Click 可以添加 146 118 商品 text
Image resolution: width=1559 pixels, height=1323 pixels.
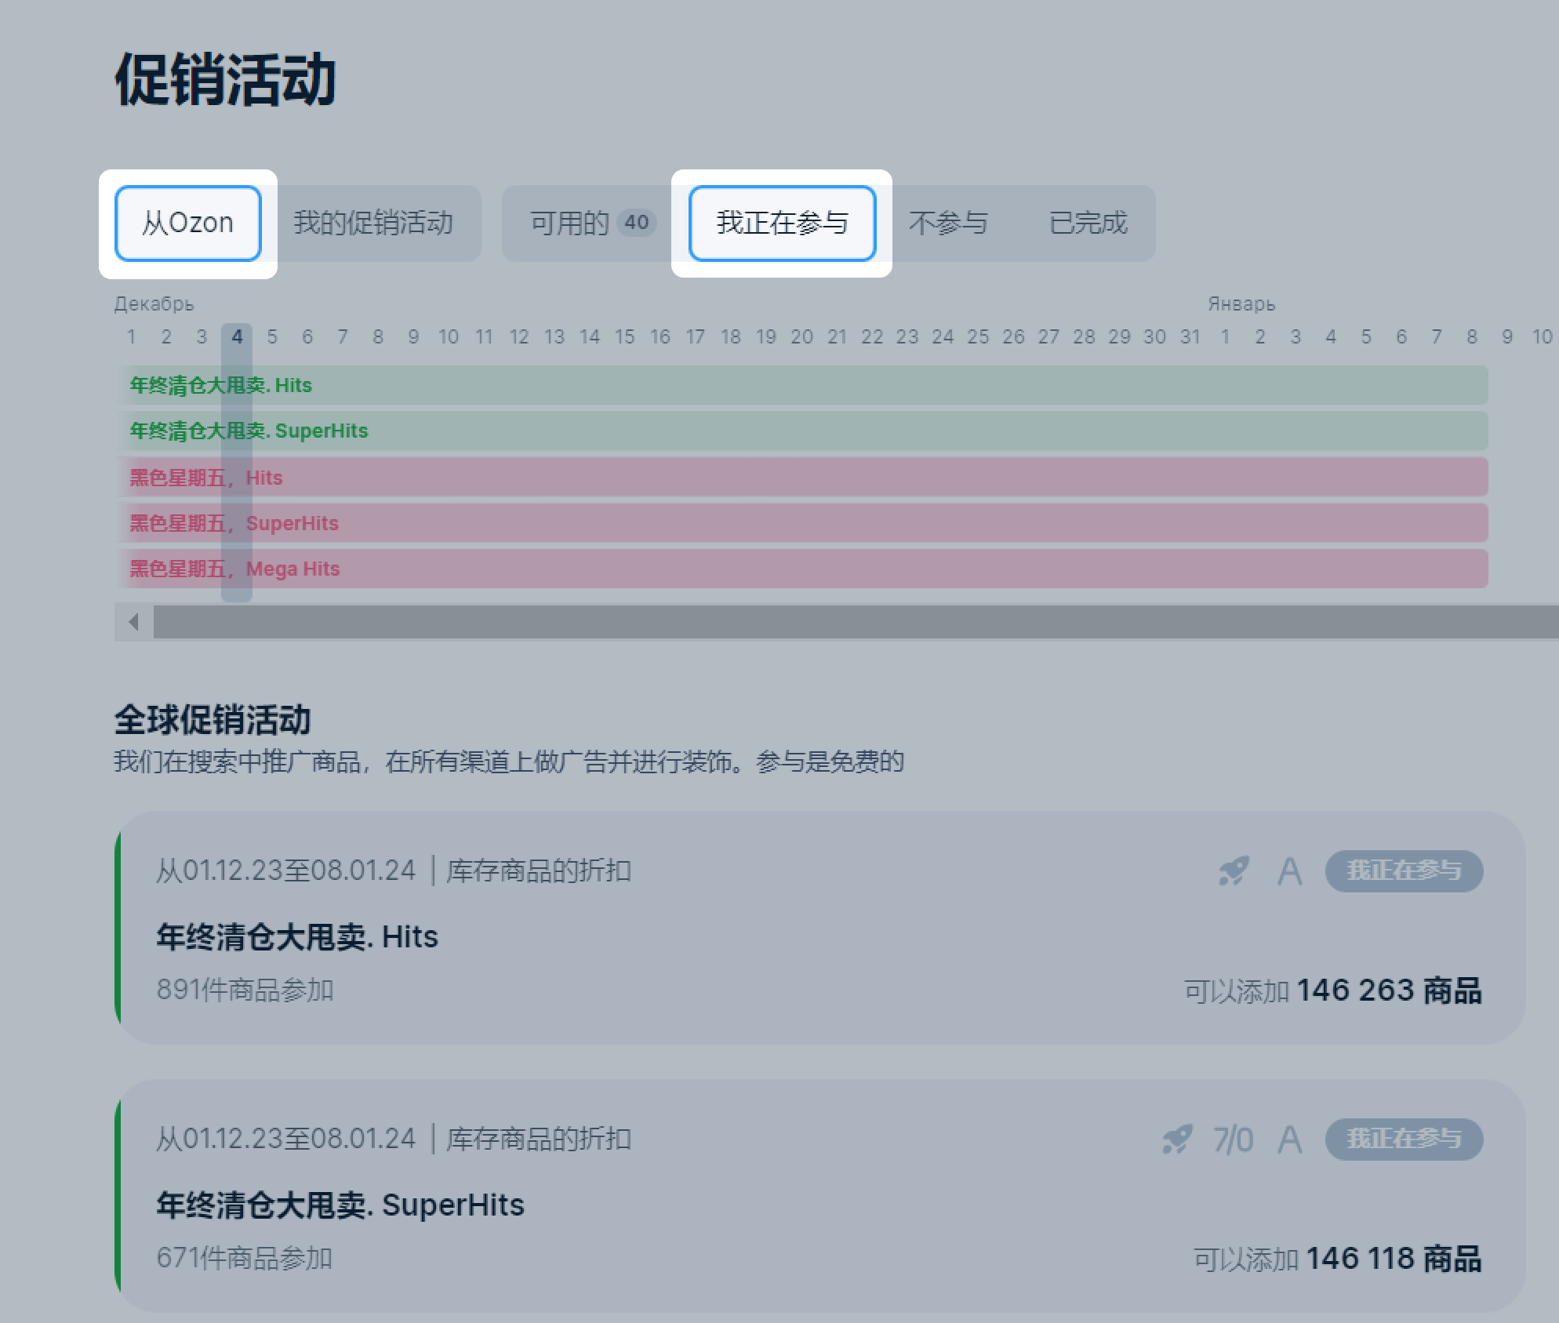point(1338,1259)
